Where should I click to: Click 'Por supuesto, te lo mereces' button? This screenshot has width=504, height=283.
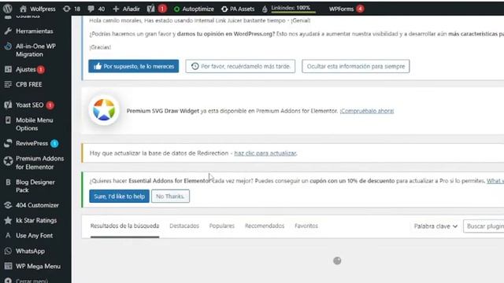click(133, 66)
